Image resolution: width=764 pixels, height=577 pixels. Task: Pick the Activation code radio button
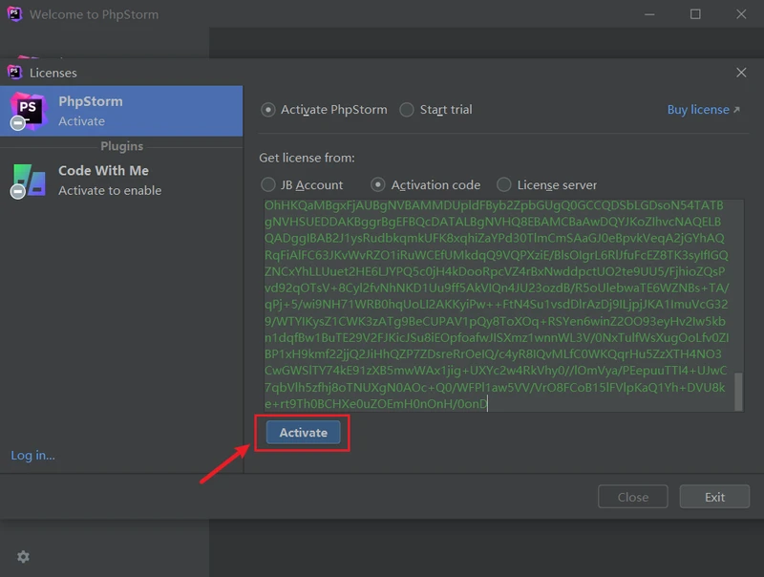(379, 184)
